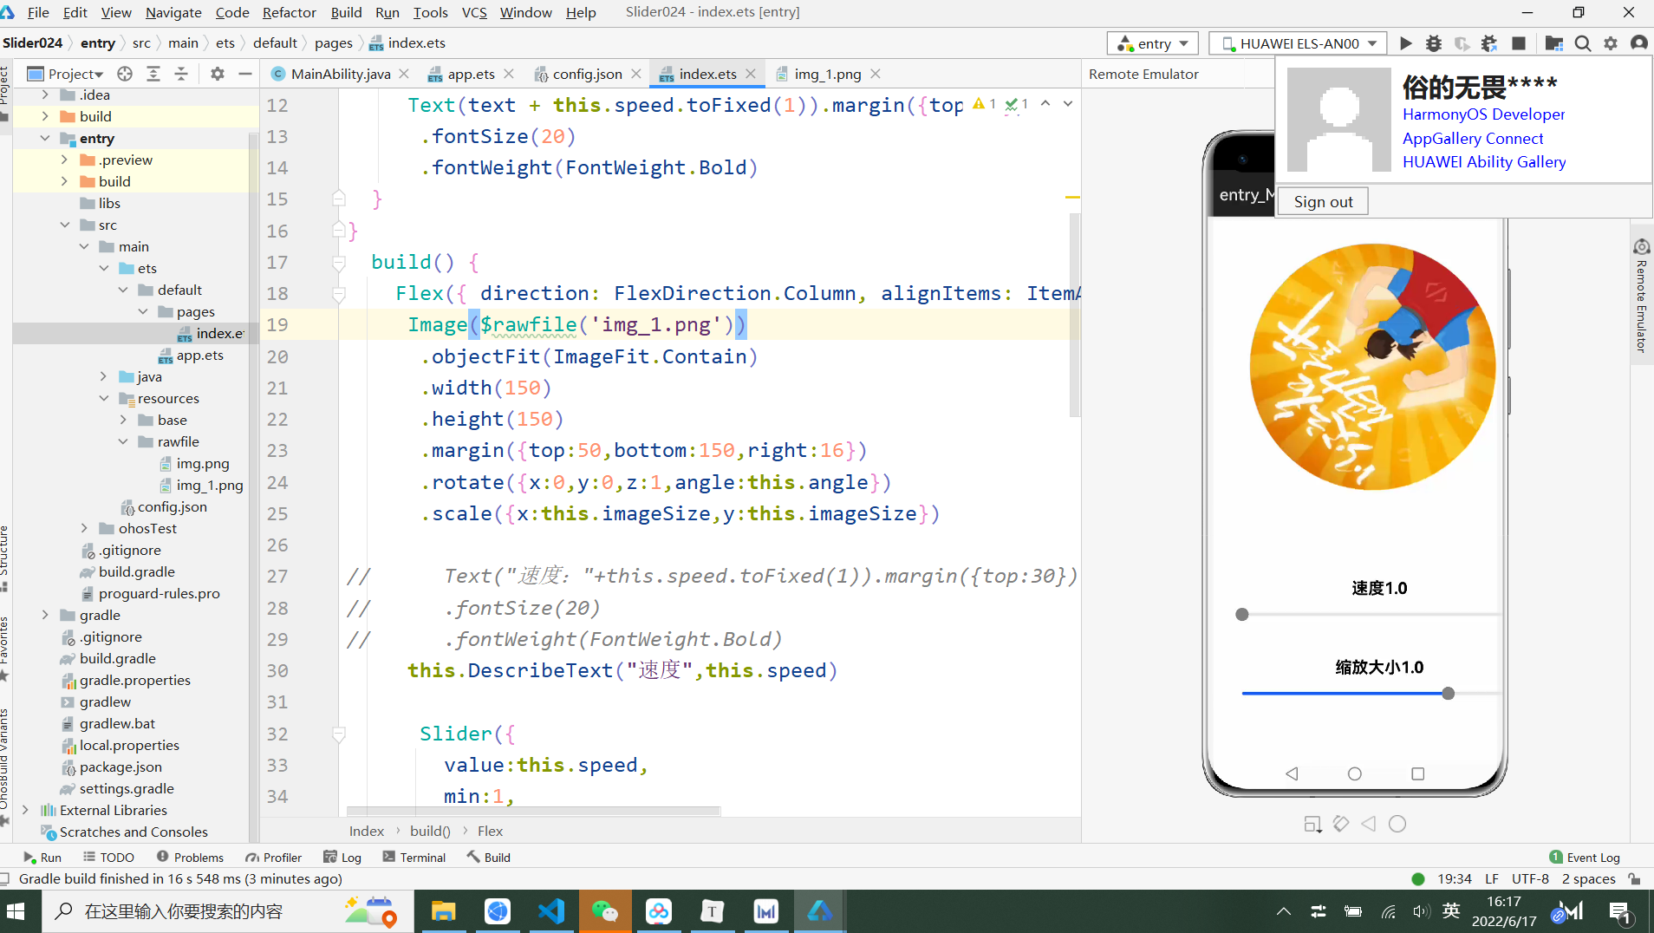Open the HUAWEI ELS-AN00 device dropdown

click(1299, 43)
